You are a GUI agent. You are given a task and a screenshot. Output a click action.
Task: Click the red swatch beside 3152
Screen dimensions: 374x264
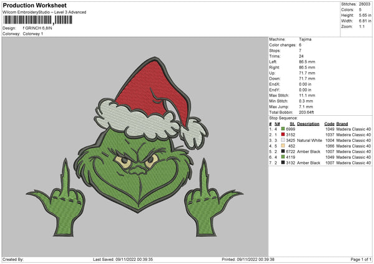283,134
